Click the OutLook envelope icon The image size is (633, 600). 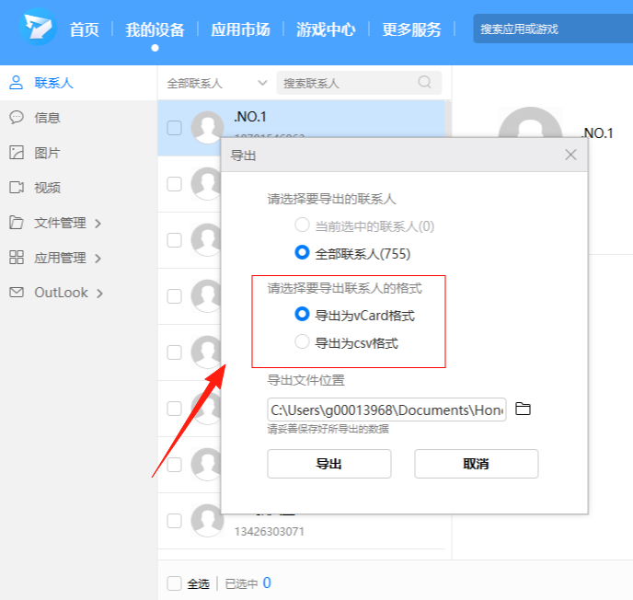[x=17, y=293]
